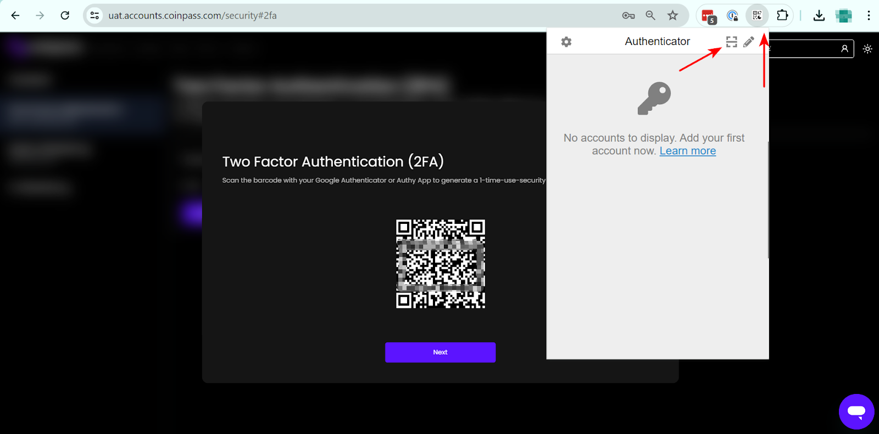Reload the current page
879x434 pixels.
[65, 15]
